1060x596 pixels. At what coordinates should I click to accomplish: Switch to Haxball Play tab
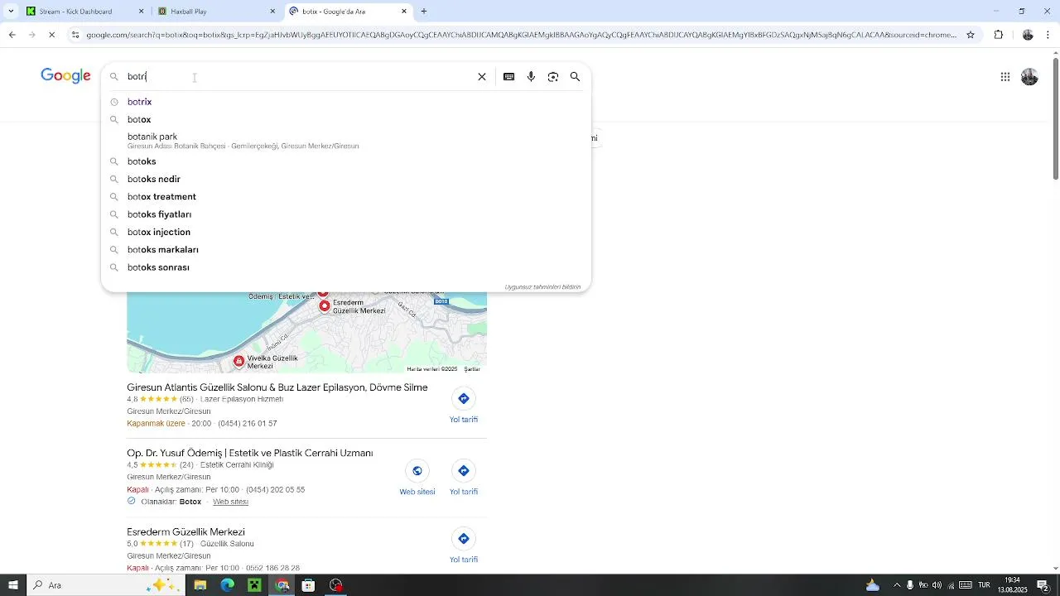click(217, 12)
